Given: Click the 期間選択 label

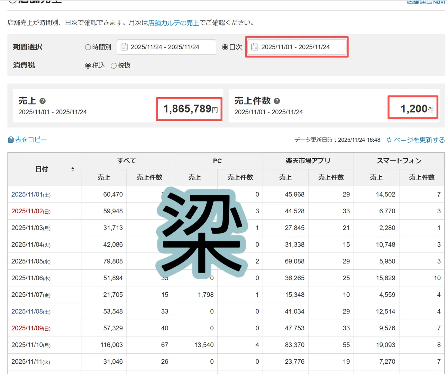Looking at the screenshot, I should coord(28,47).
